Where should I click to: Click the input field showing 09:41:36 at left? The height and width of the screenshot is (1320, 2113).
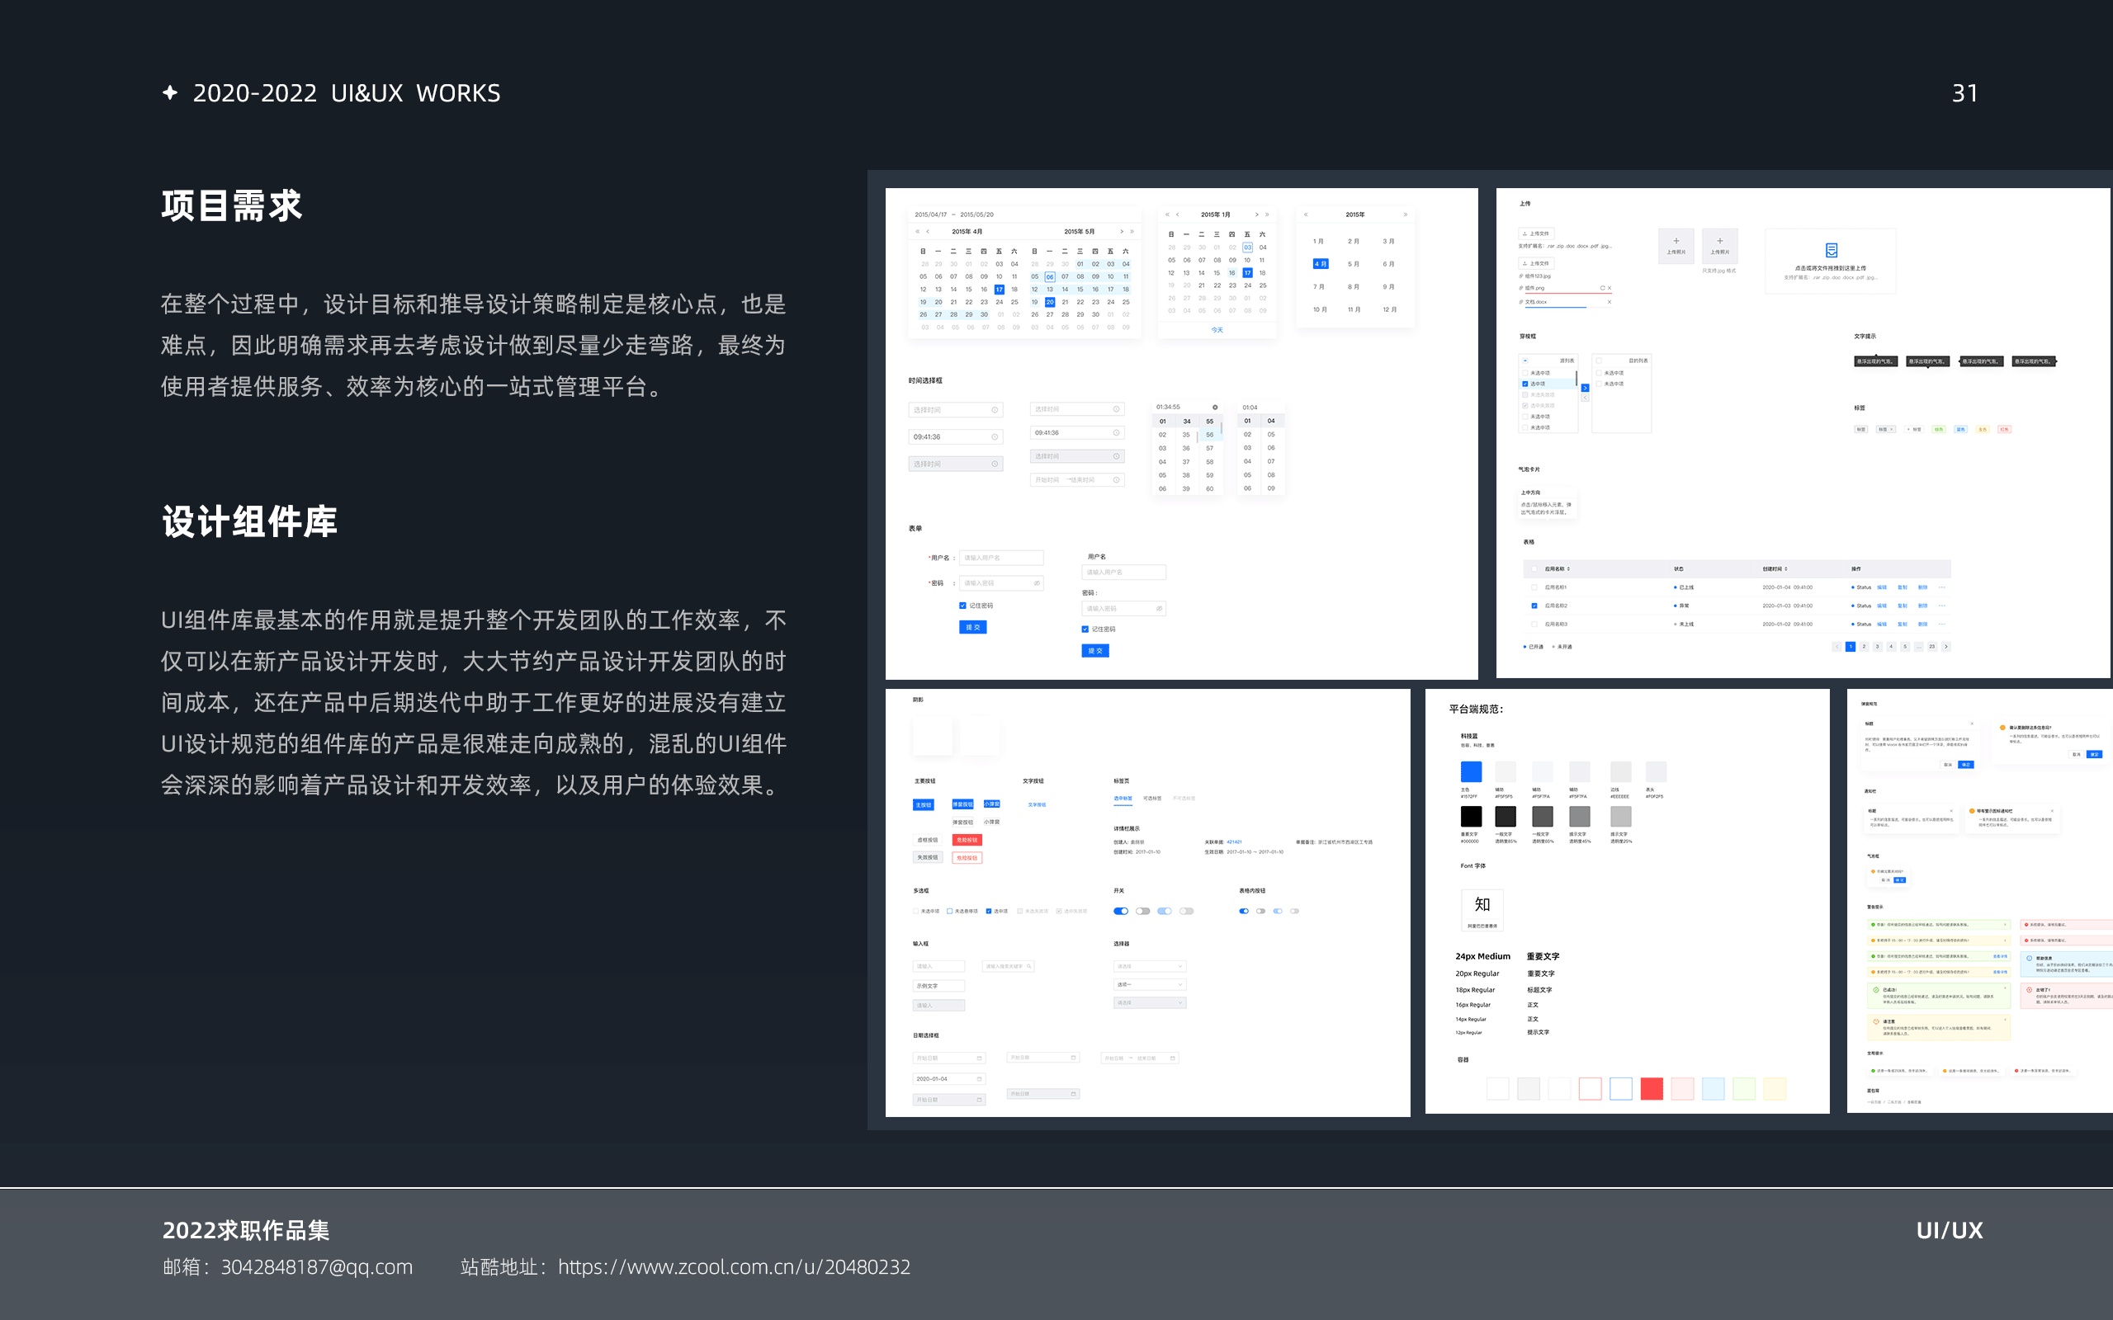coord(954,436)
